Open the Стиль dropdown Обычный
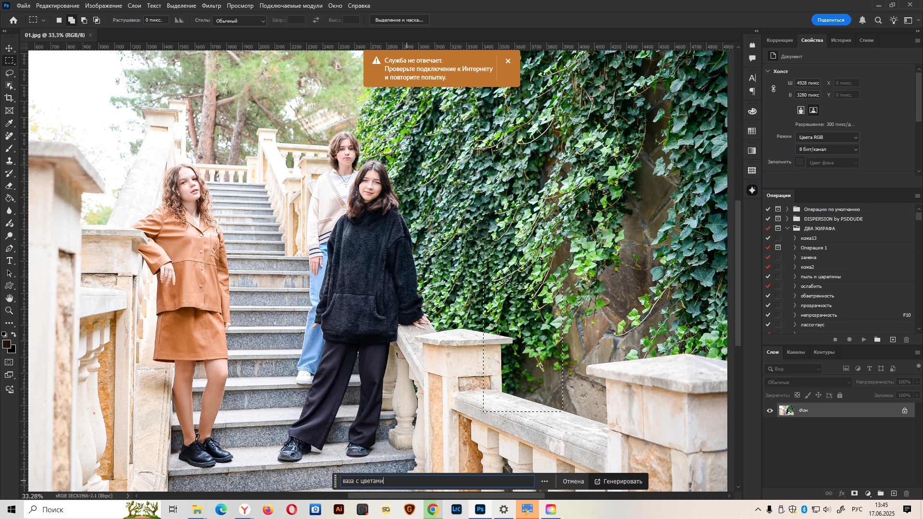 click(239, 21)
